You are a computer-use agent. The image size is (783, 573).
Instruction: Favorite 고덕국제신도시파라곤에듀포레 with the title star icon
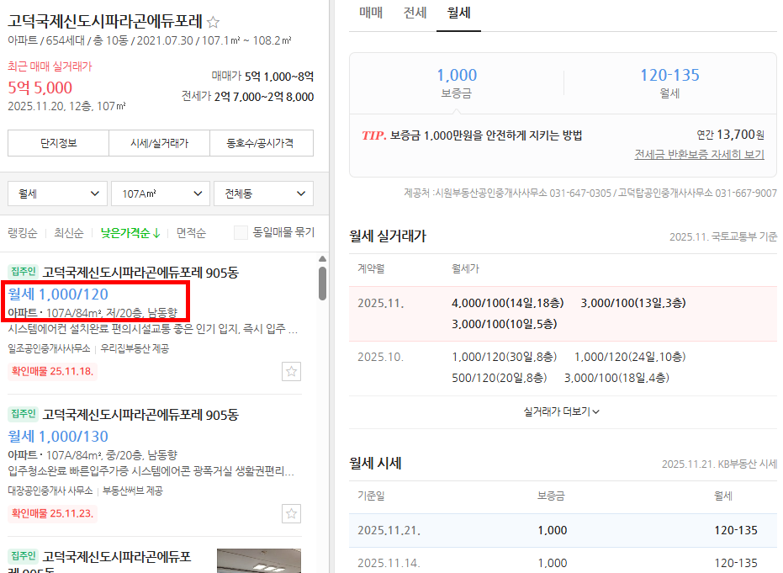click(214, 22)
